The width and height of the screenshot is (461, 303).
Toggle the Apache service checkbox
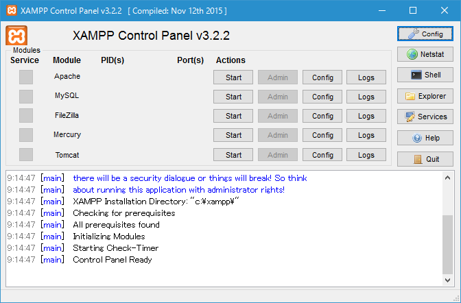click(x=26, y=77)
